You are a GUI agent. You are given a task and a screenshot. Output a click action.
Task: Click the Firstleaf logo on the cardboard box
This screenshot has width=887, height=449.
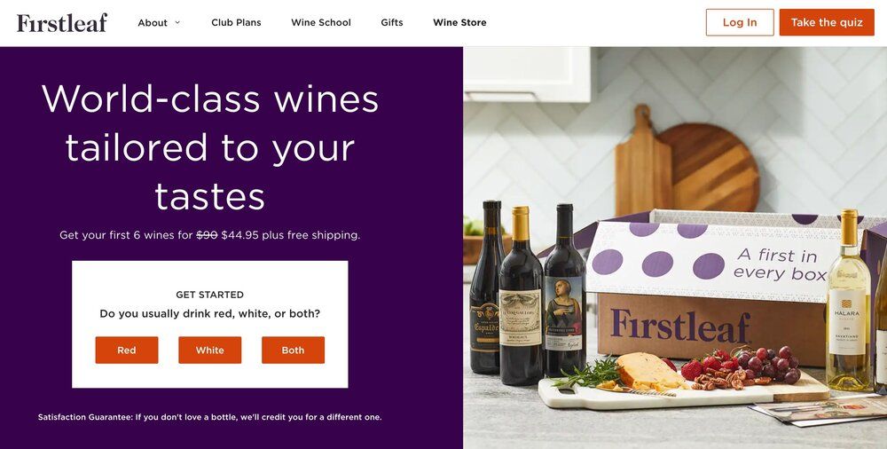(680, 327)
